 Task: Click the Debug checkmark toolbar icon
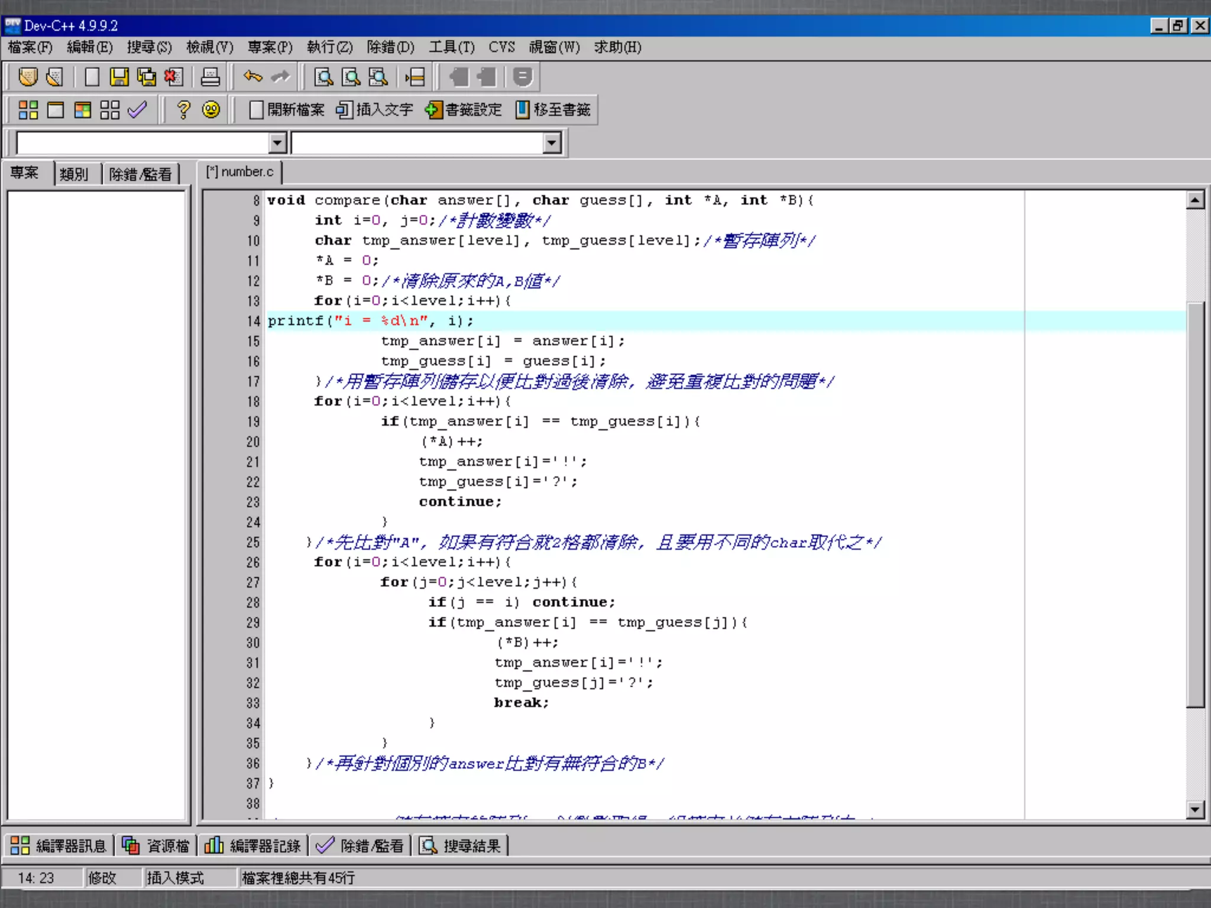pyautogui.click(x=137, y=110)
